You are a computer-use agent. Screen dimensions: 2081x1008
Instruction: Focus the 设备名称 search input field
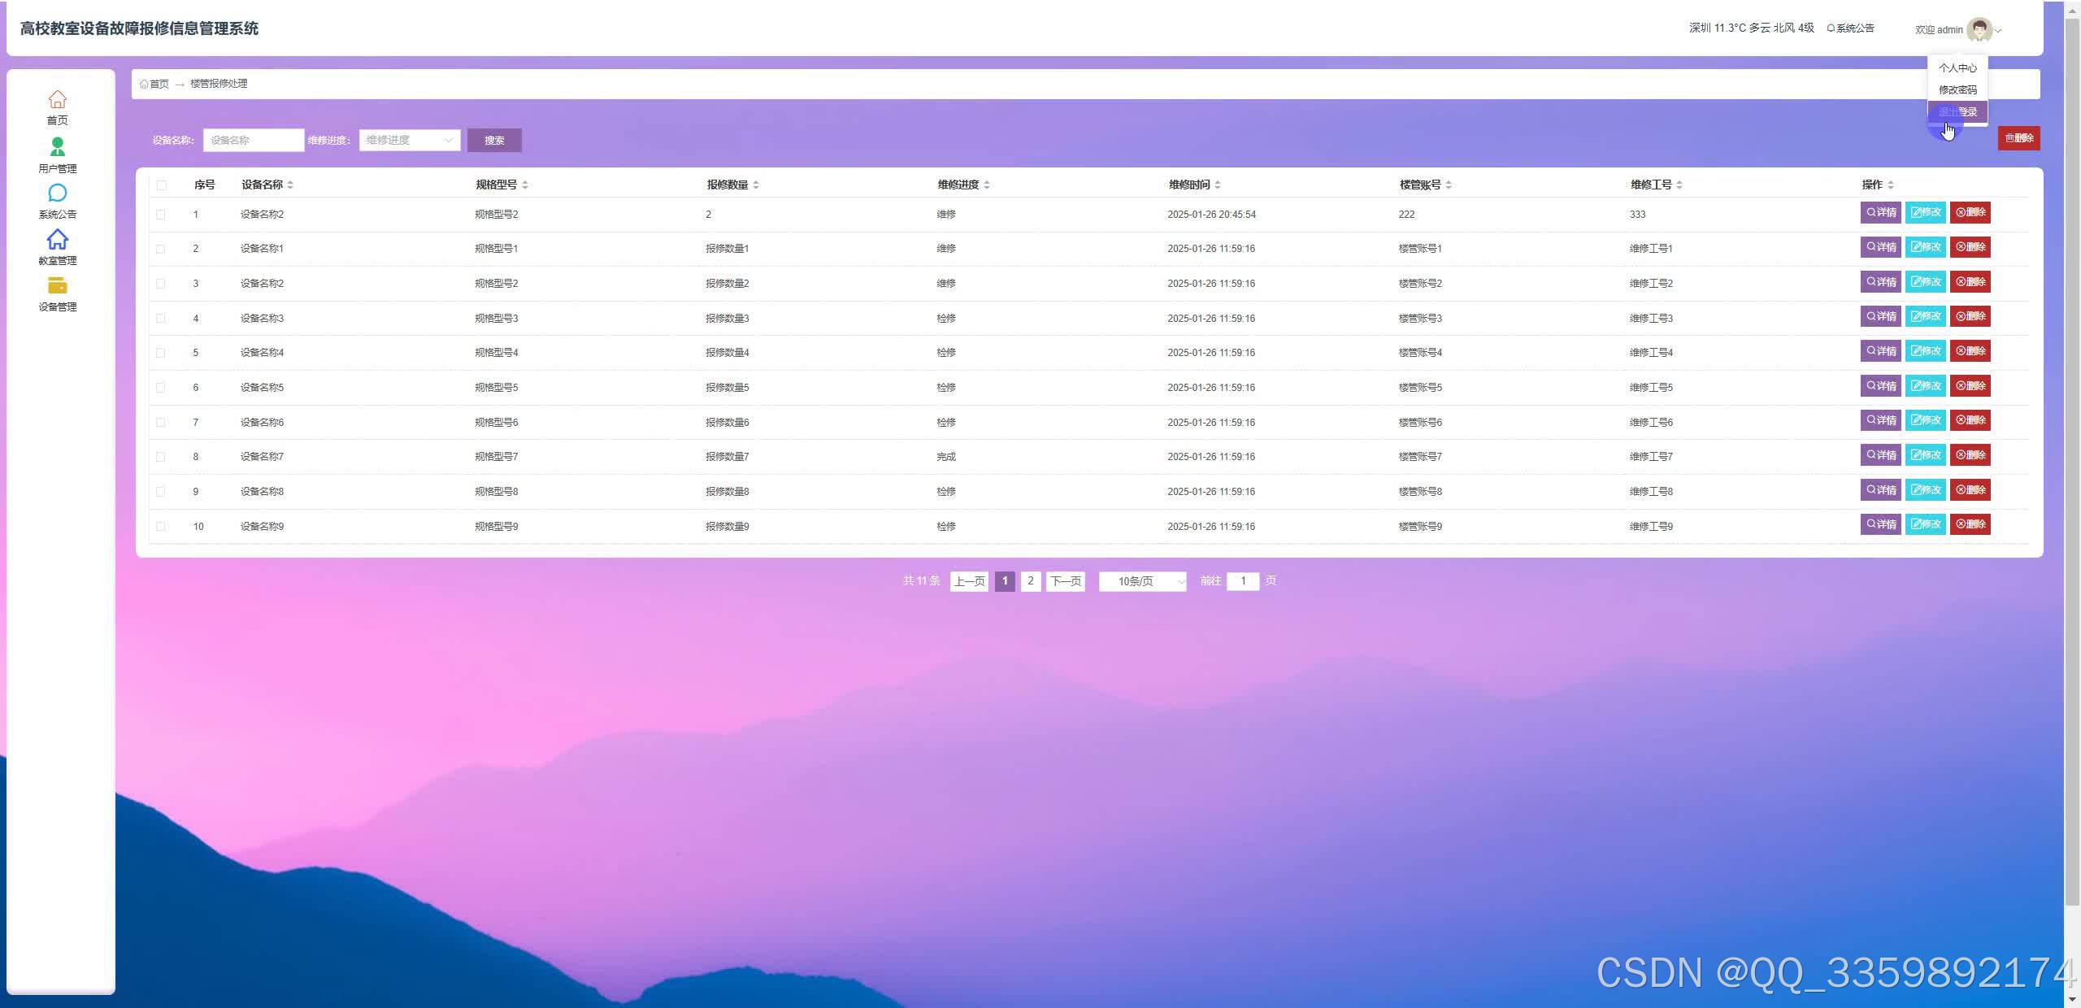(x=253, y=141)
